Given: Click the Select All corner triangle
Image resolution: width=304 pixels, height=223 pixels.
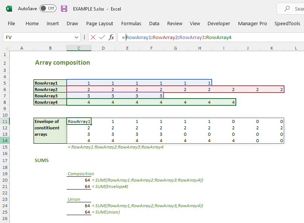Looking at the screenshot, I should (x=6, y=48).
